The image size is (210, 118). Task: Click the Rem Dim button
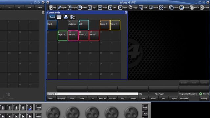coord(102,98)
